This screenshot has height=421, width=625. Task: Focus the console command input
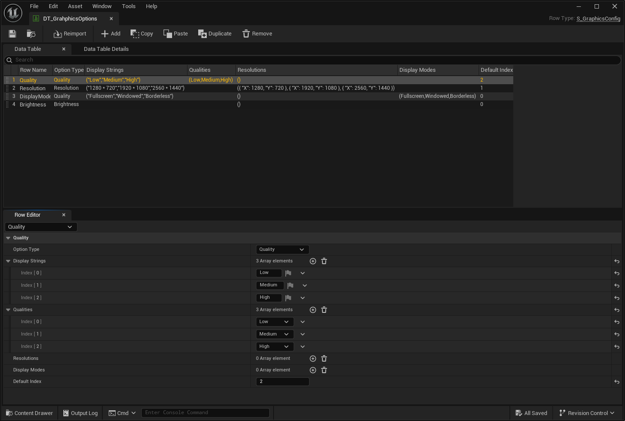[x=205, y=413]
